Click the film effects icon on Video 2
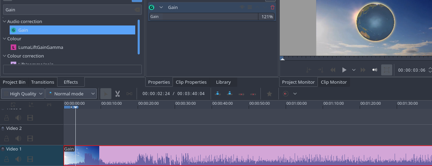This screenshot has height=166, width=432. pyautogui.click(x=30, y=138)
